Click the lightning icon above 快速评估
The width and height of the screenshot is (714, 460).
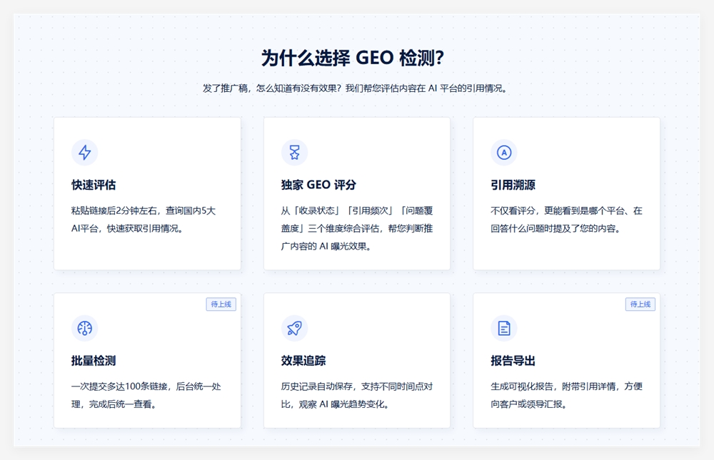point(85,152)
